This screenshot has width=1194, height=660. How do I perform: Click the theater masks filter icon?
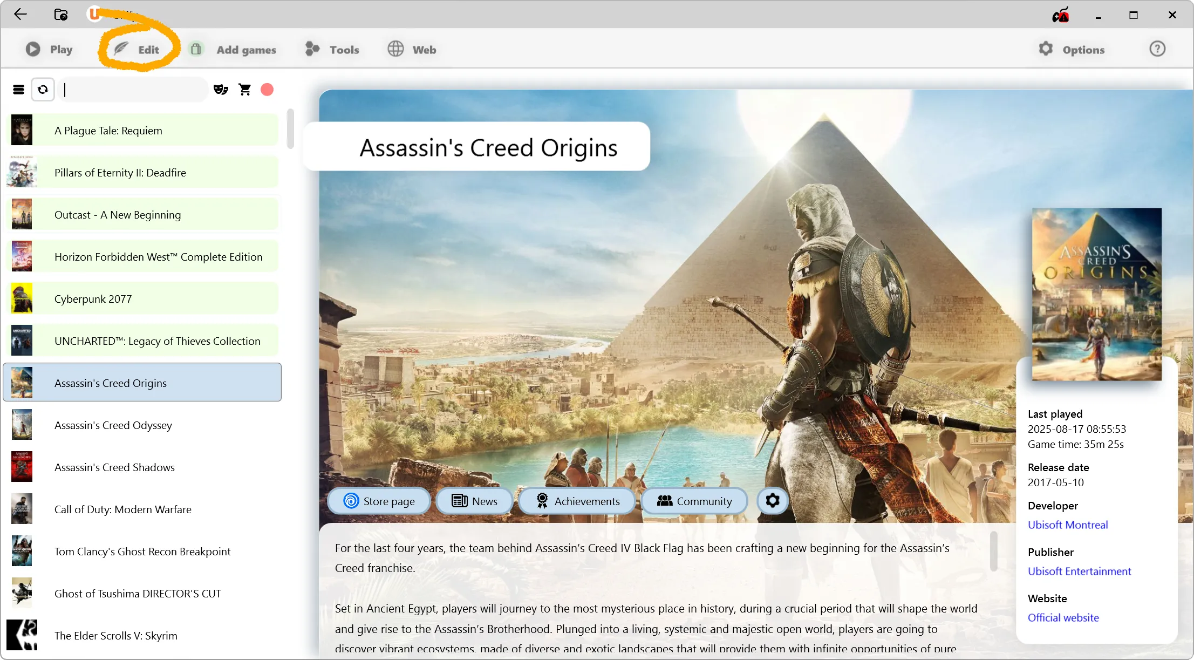[x=221, y=90]
